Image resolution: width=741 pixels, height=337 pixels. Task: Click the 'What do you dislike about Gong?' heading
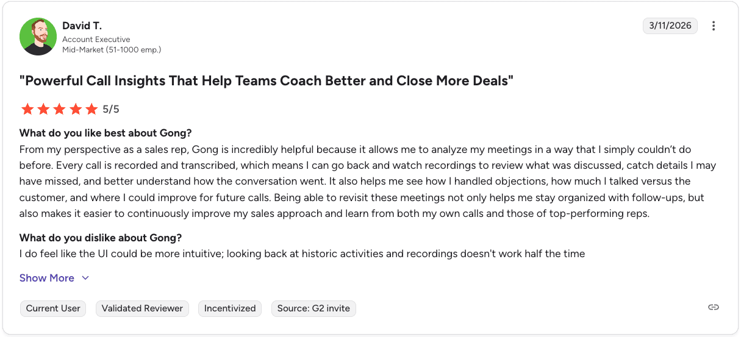(x=101, y=238)
